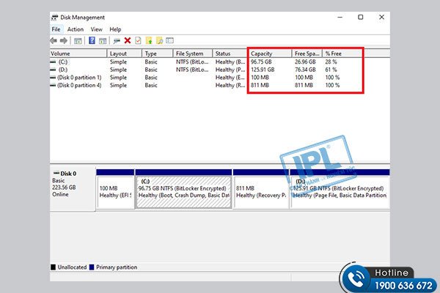
Task: Sort by the Layout column header
Action: (x=125, y=53)
